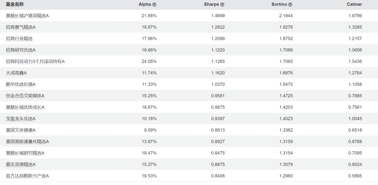Open 招商研究优选A fund details
Image resolution: width=378 pixels, height=185 pixels.
21,50
